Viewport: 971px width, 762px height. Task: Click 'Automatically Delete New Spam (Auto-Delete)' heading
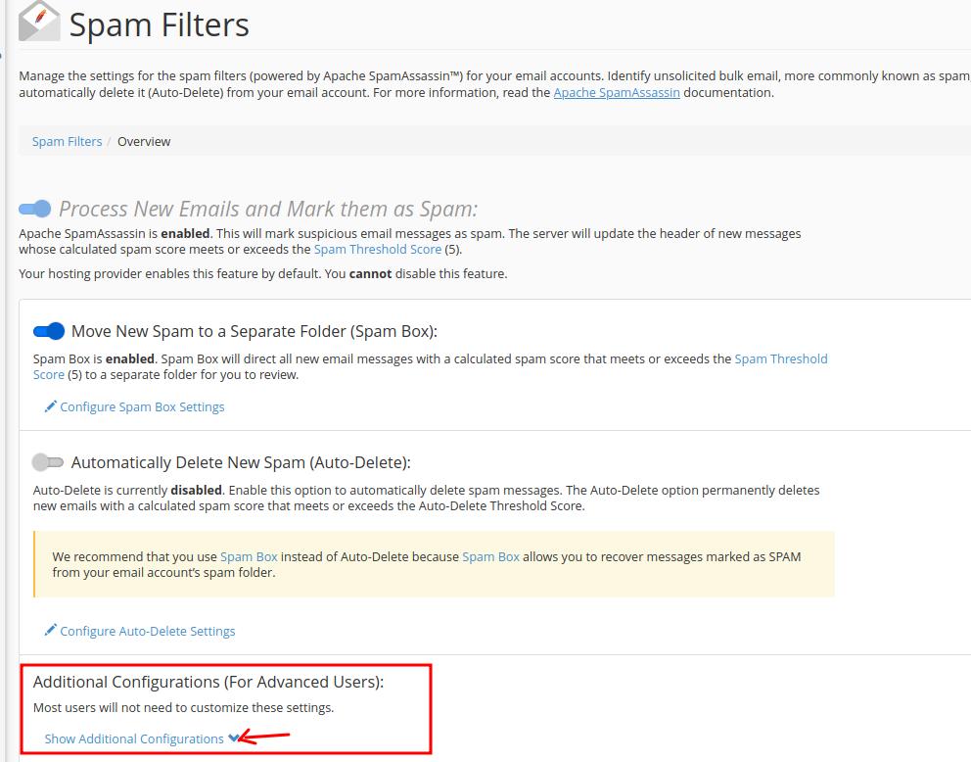pos(241,462)
